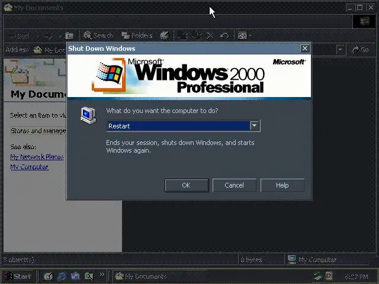Click the Undo icon in toolbar
Viewport: 379px width, 284px height.
click(225, 35)
